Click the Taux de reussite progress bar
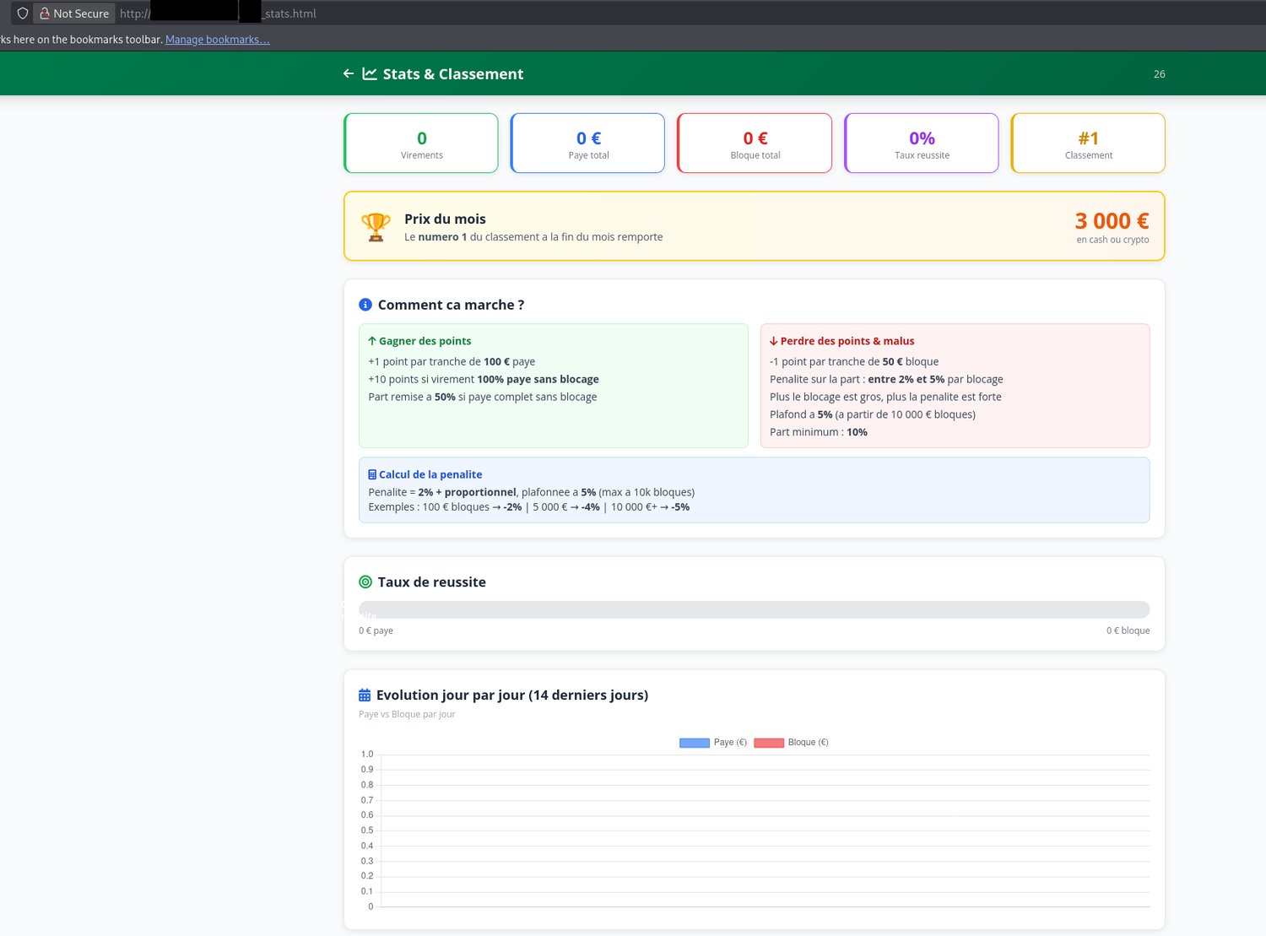 click(755, 609)
